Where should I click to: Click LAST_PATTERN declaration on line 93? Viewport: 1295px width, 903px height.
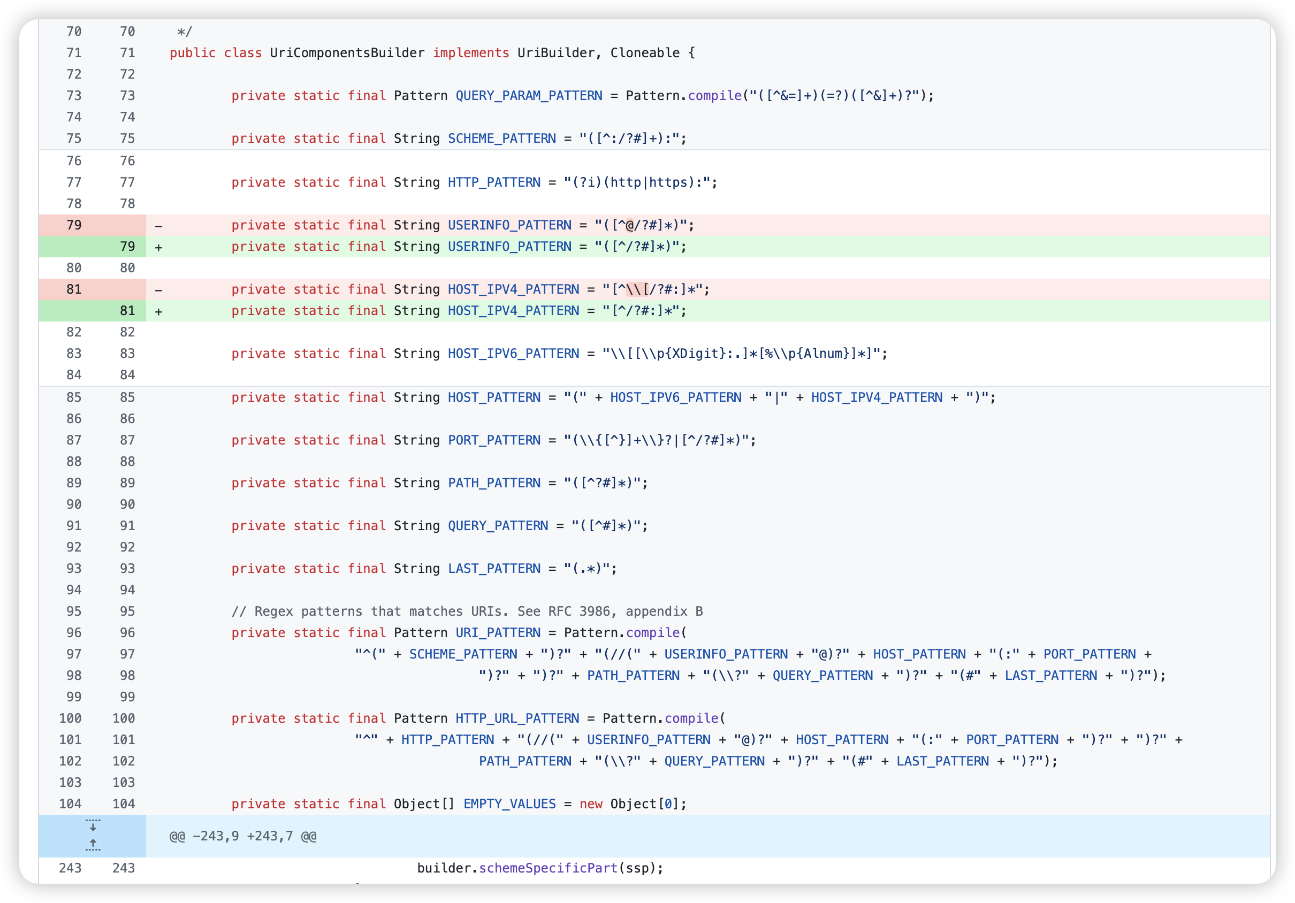tap(494, 569)
